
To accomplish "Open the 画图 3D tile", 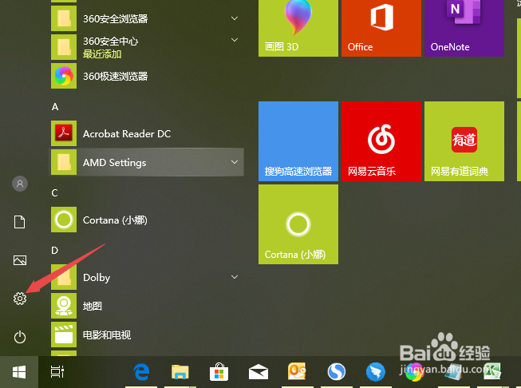I will [x=298, y=28].
